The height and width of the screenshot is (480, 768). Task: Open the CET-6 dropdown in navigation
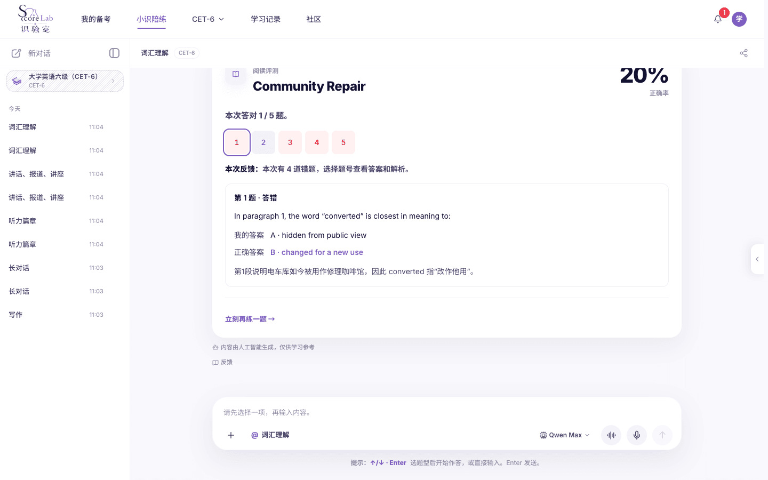pos(208,19)
